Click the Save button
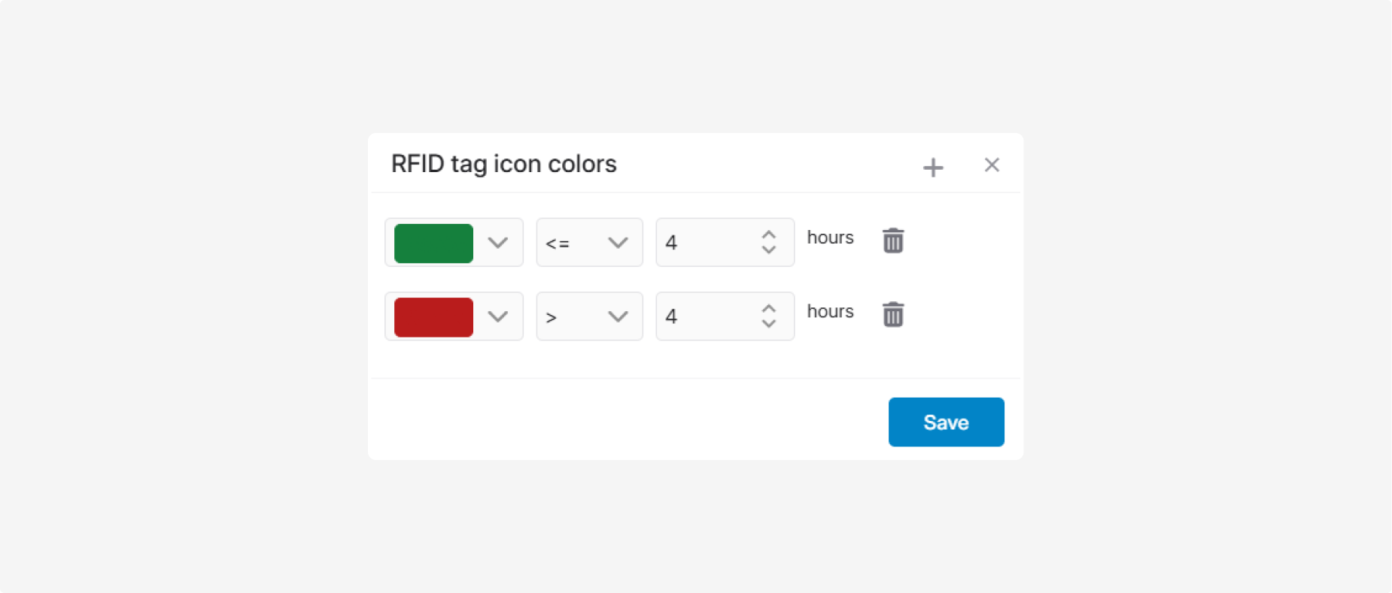 pos(946,422)
